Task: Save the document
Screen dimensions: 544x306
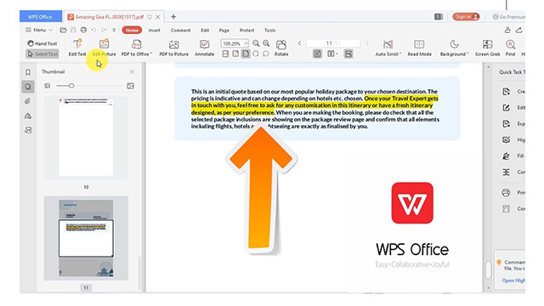Action: (x=73, y=31)
